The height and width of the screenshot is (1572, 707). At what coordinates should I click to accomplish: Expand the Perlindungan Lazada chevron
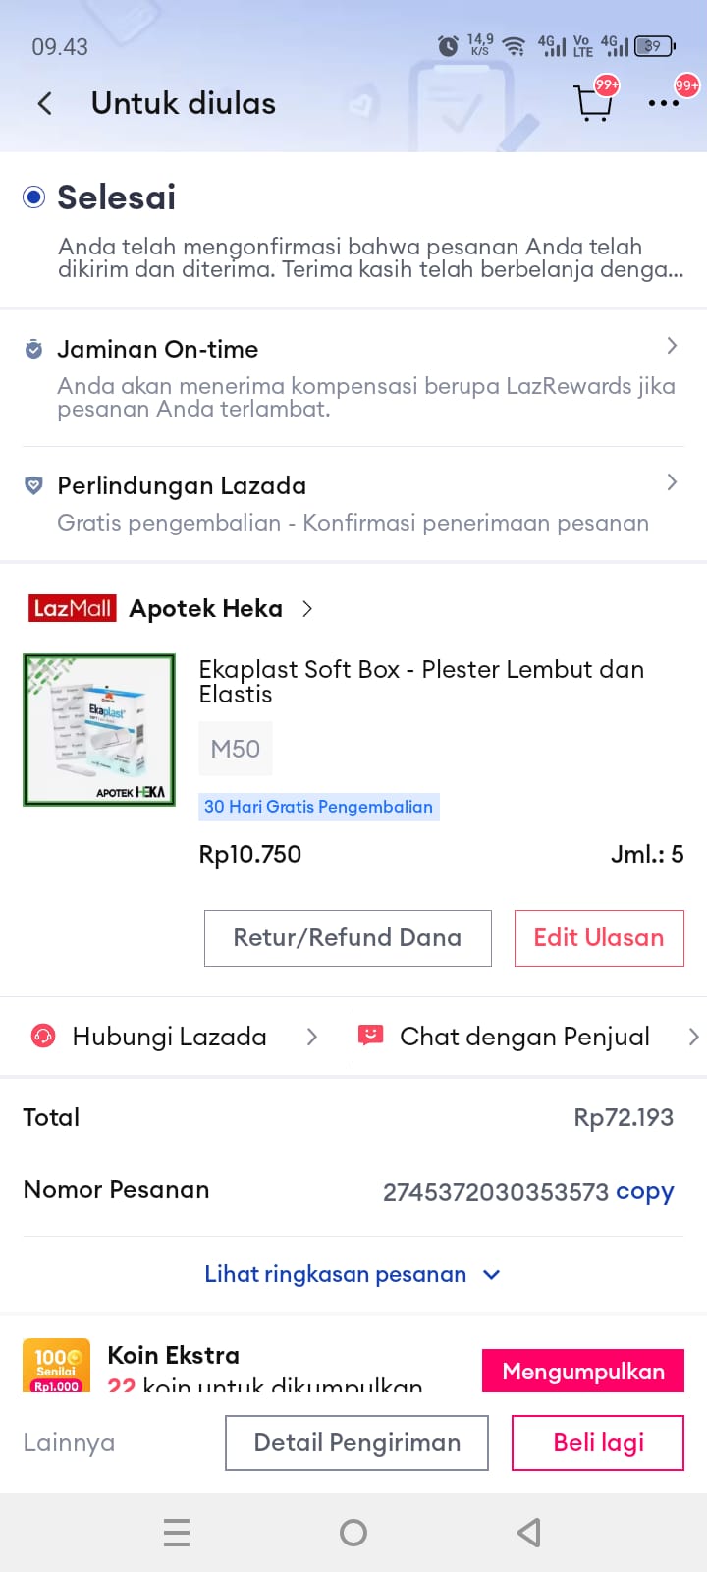672,482
